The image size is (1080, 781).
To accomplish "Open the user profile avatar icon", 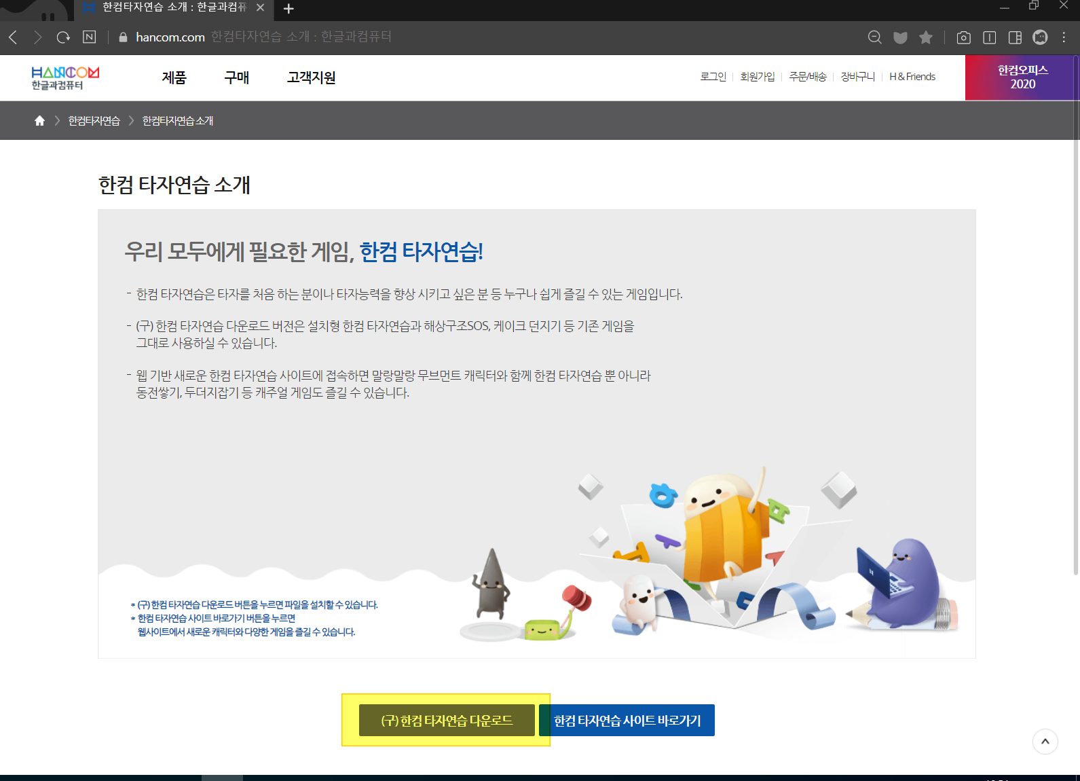I will click(1040, 37).
